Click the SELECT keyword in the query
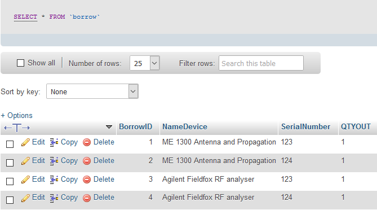 tap(25, 16)
